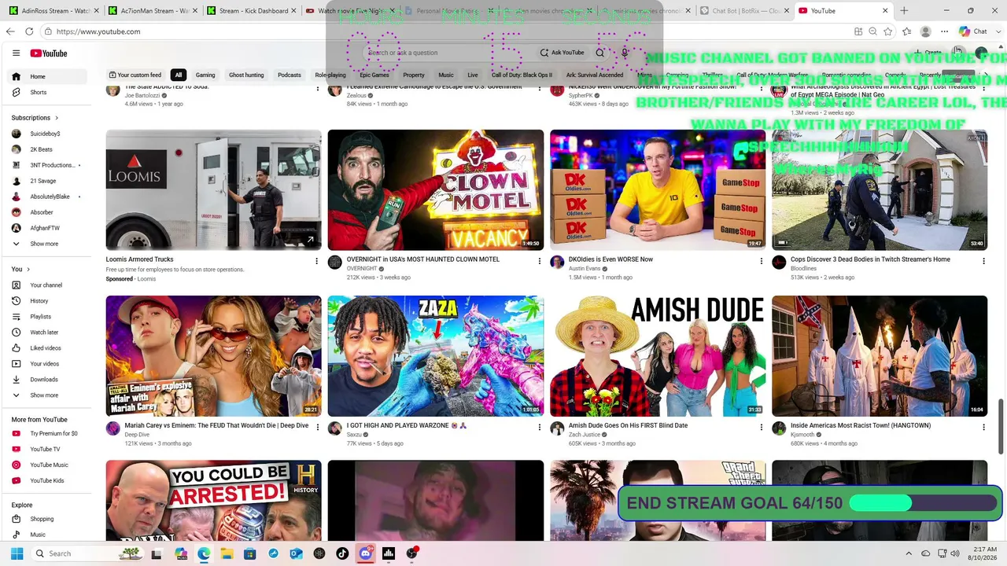Open Your custom feed chip
This screenshot has height=566, width=1007.
tap(135, 75)
